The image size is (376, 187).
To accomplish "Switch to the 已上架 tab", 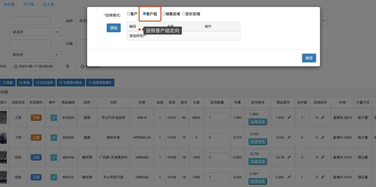I will (x=48, y=4).
